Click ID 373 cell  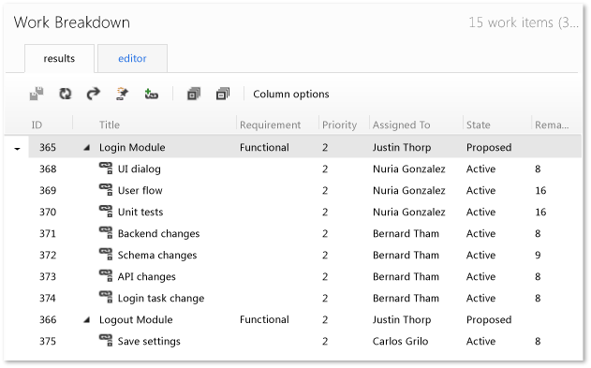click(x=48, y=276)
